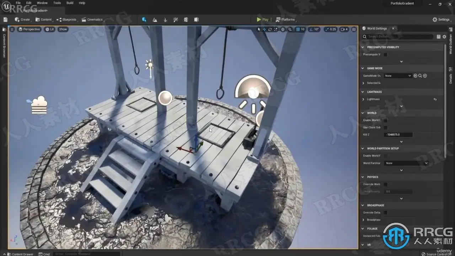This screenshot has width=455, height=256.
Task: Create new GameMode plus icon
Action: point(425,76)
